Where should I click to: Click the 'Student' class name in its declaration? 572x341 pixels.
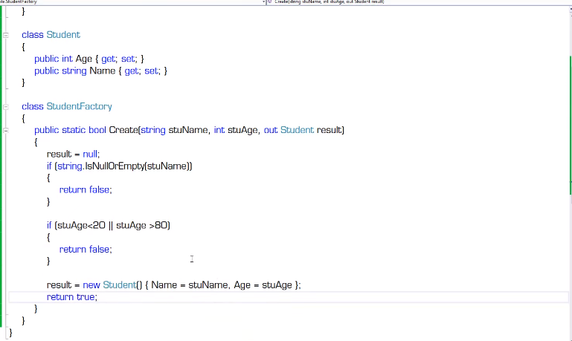point(63,35)
